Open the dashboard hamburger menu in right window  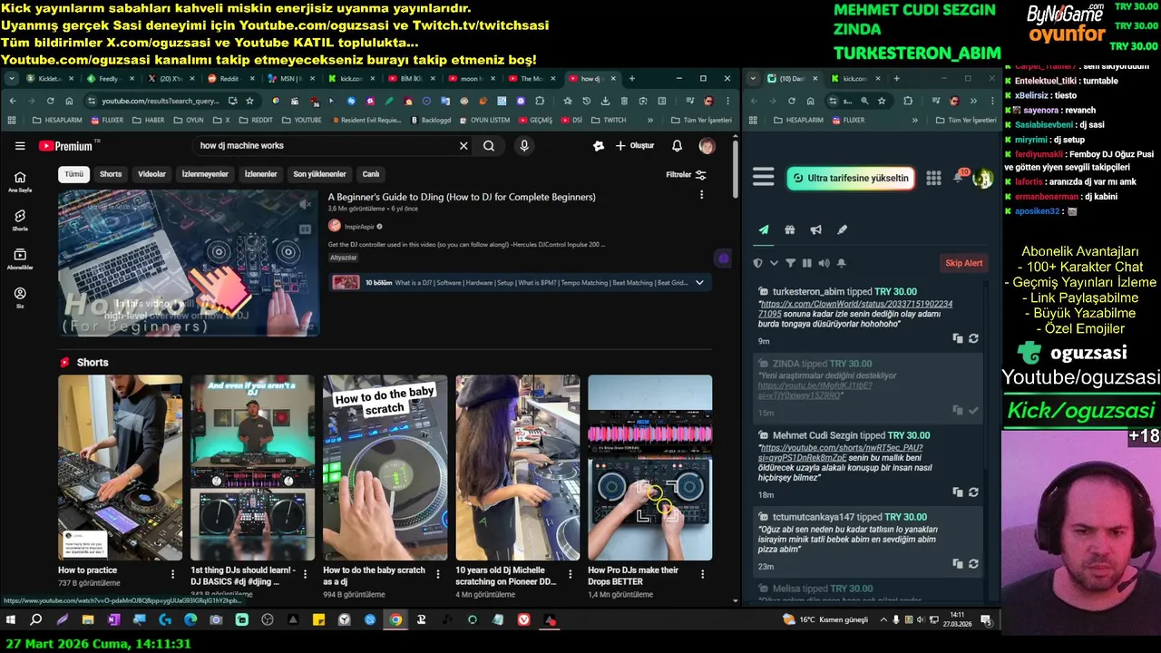tap(764, 177)
